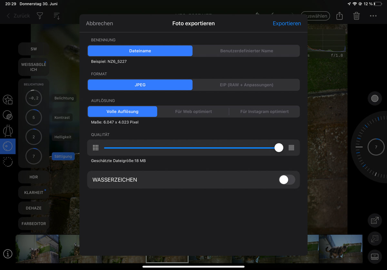
Task: Toggle the Wasserzeichen switch
Action: pos(287,180)
